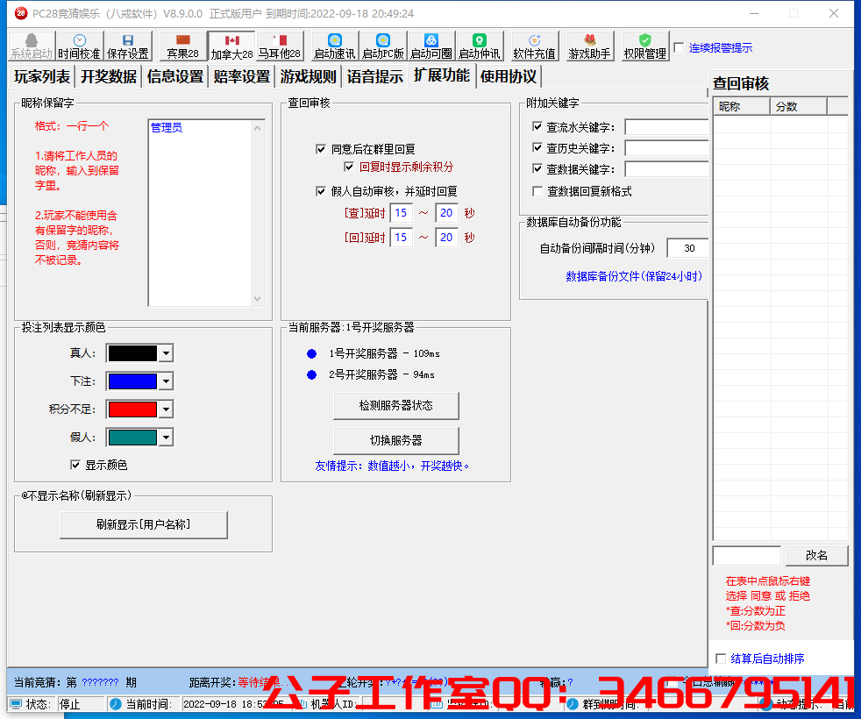Viewport: 861px width, 719px height.
Task: Launch 启动伸讯 icon
Action: 480,46
